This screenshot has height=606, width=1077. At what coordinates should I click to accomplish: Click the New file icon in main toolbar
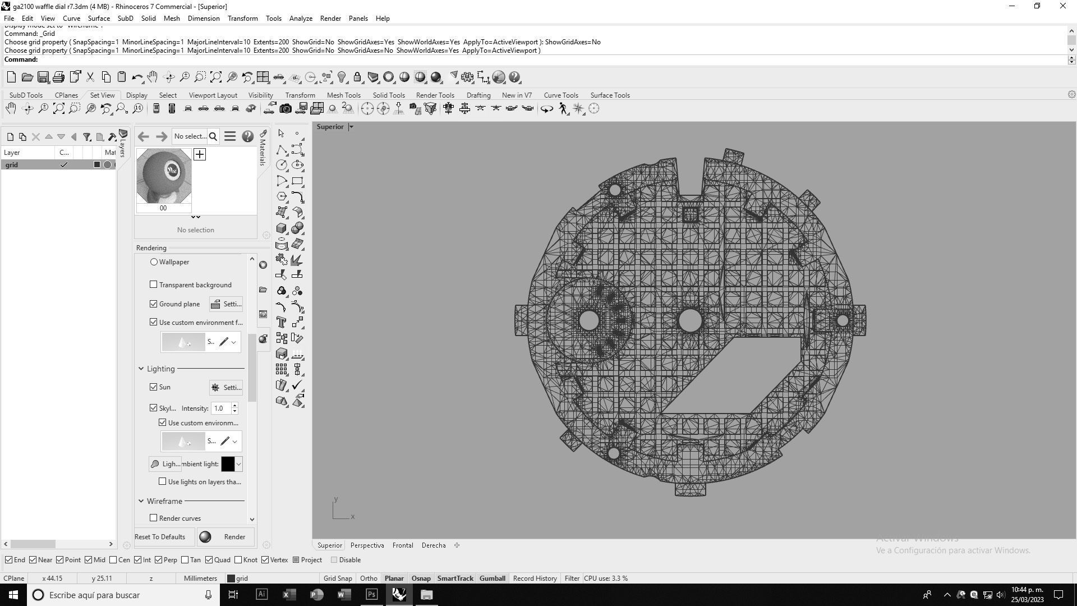11,77
